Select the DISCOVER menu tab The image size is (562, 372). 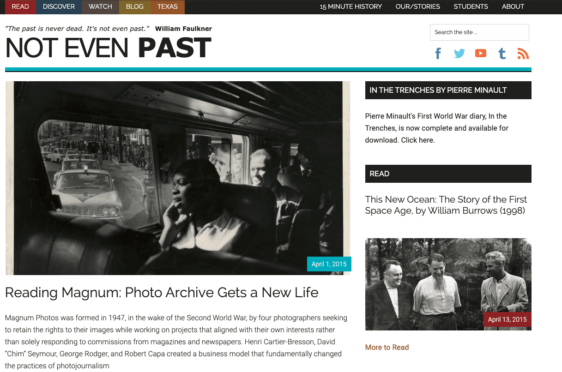59,7
